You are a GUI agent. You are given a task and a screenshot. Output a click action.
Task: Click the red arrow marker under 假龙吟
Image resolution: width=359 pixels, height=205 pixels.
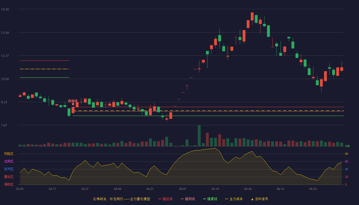point(73,104)
